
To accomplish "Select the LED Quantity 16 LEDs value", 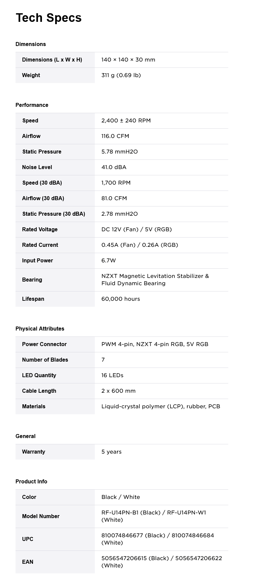I will (x=112, y=376).
